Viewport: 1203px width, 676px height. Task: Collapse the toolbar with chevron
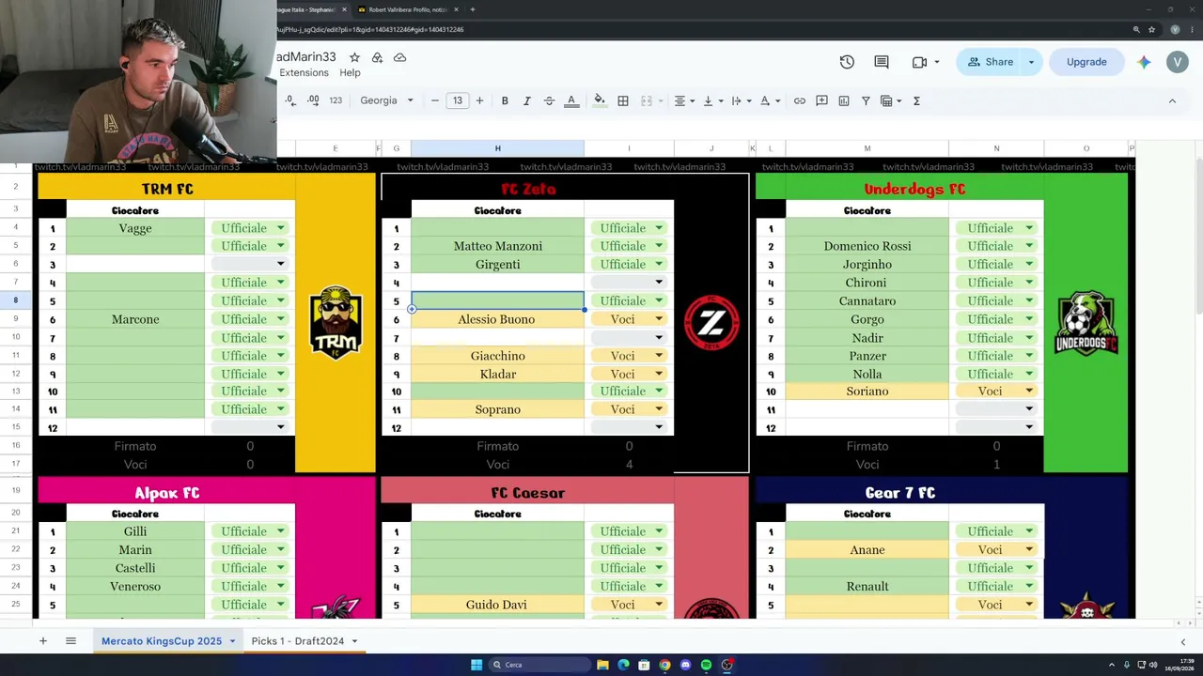coord(1172,100)
